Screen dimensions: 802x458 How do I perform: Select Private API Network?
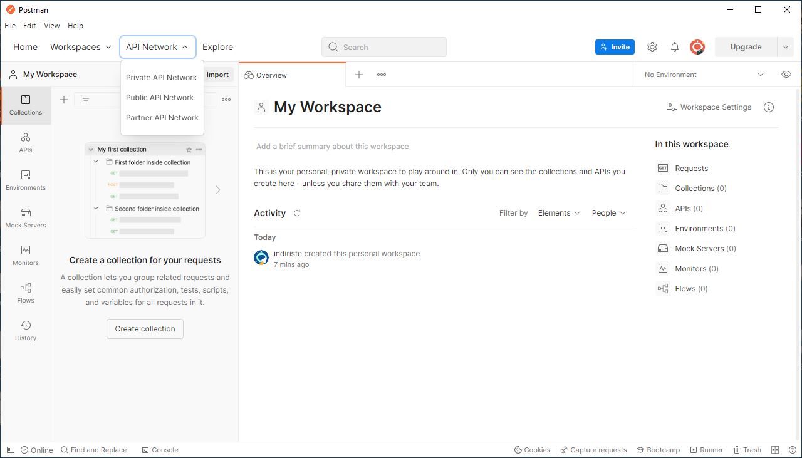pyautogui.click(x=162, y=78)
